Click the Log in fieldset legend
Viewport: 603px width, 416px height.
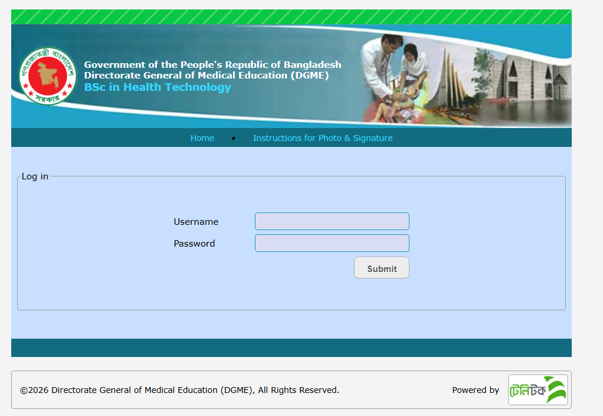tap(35, 176)
